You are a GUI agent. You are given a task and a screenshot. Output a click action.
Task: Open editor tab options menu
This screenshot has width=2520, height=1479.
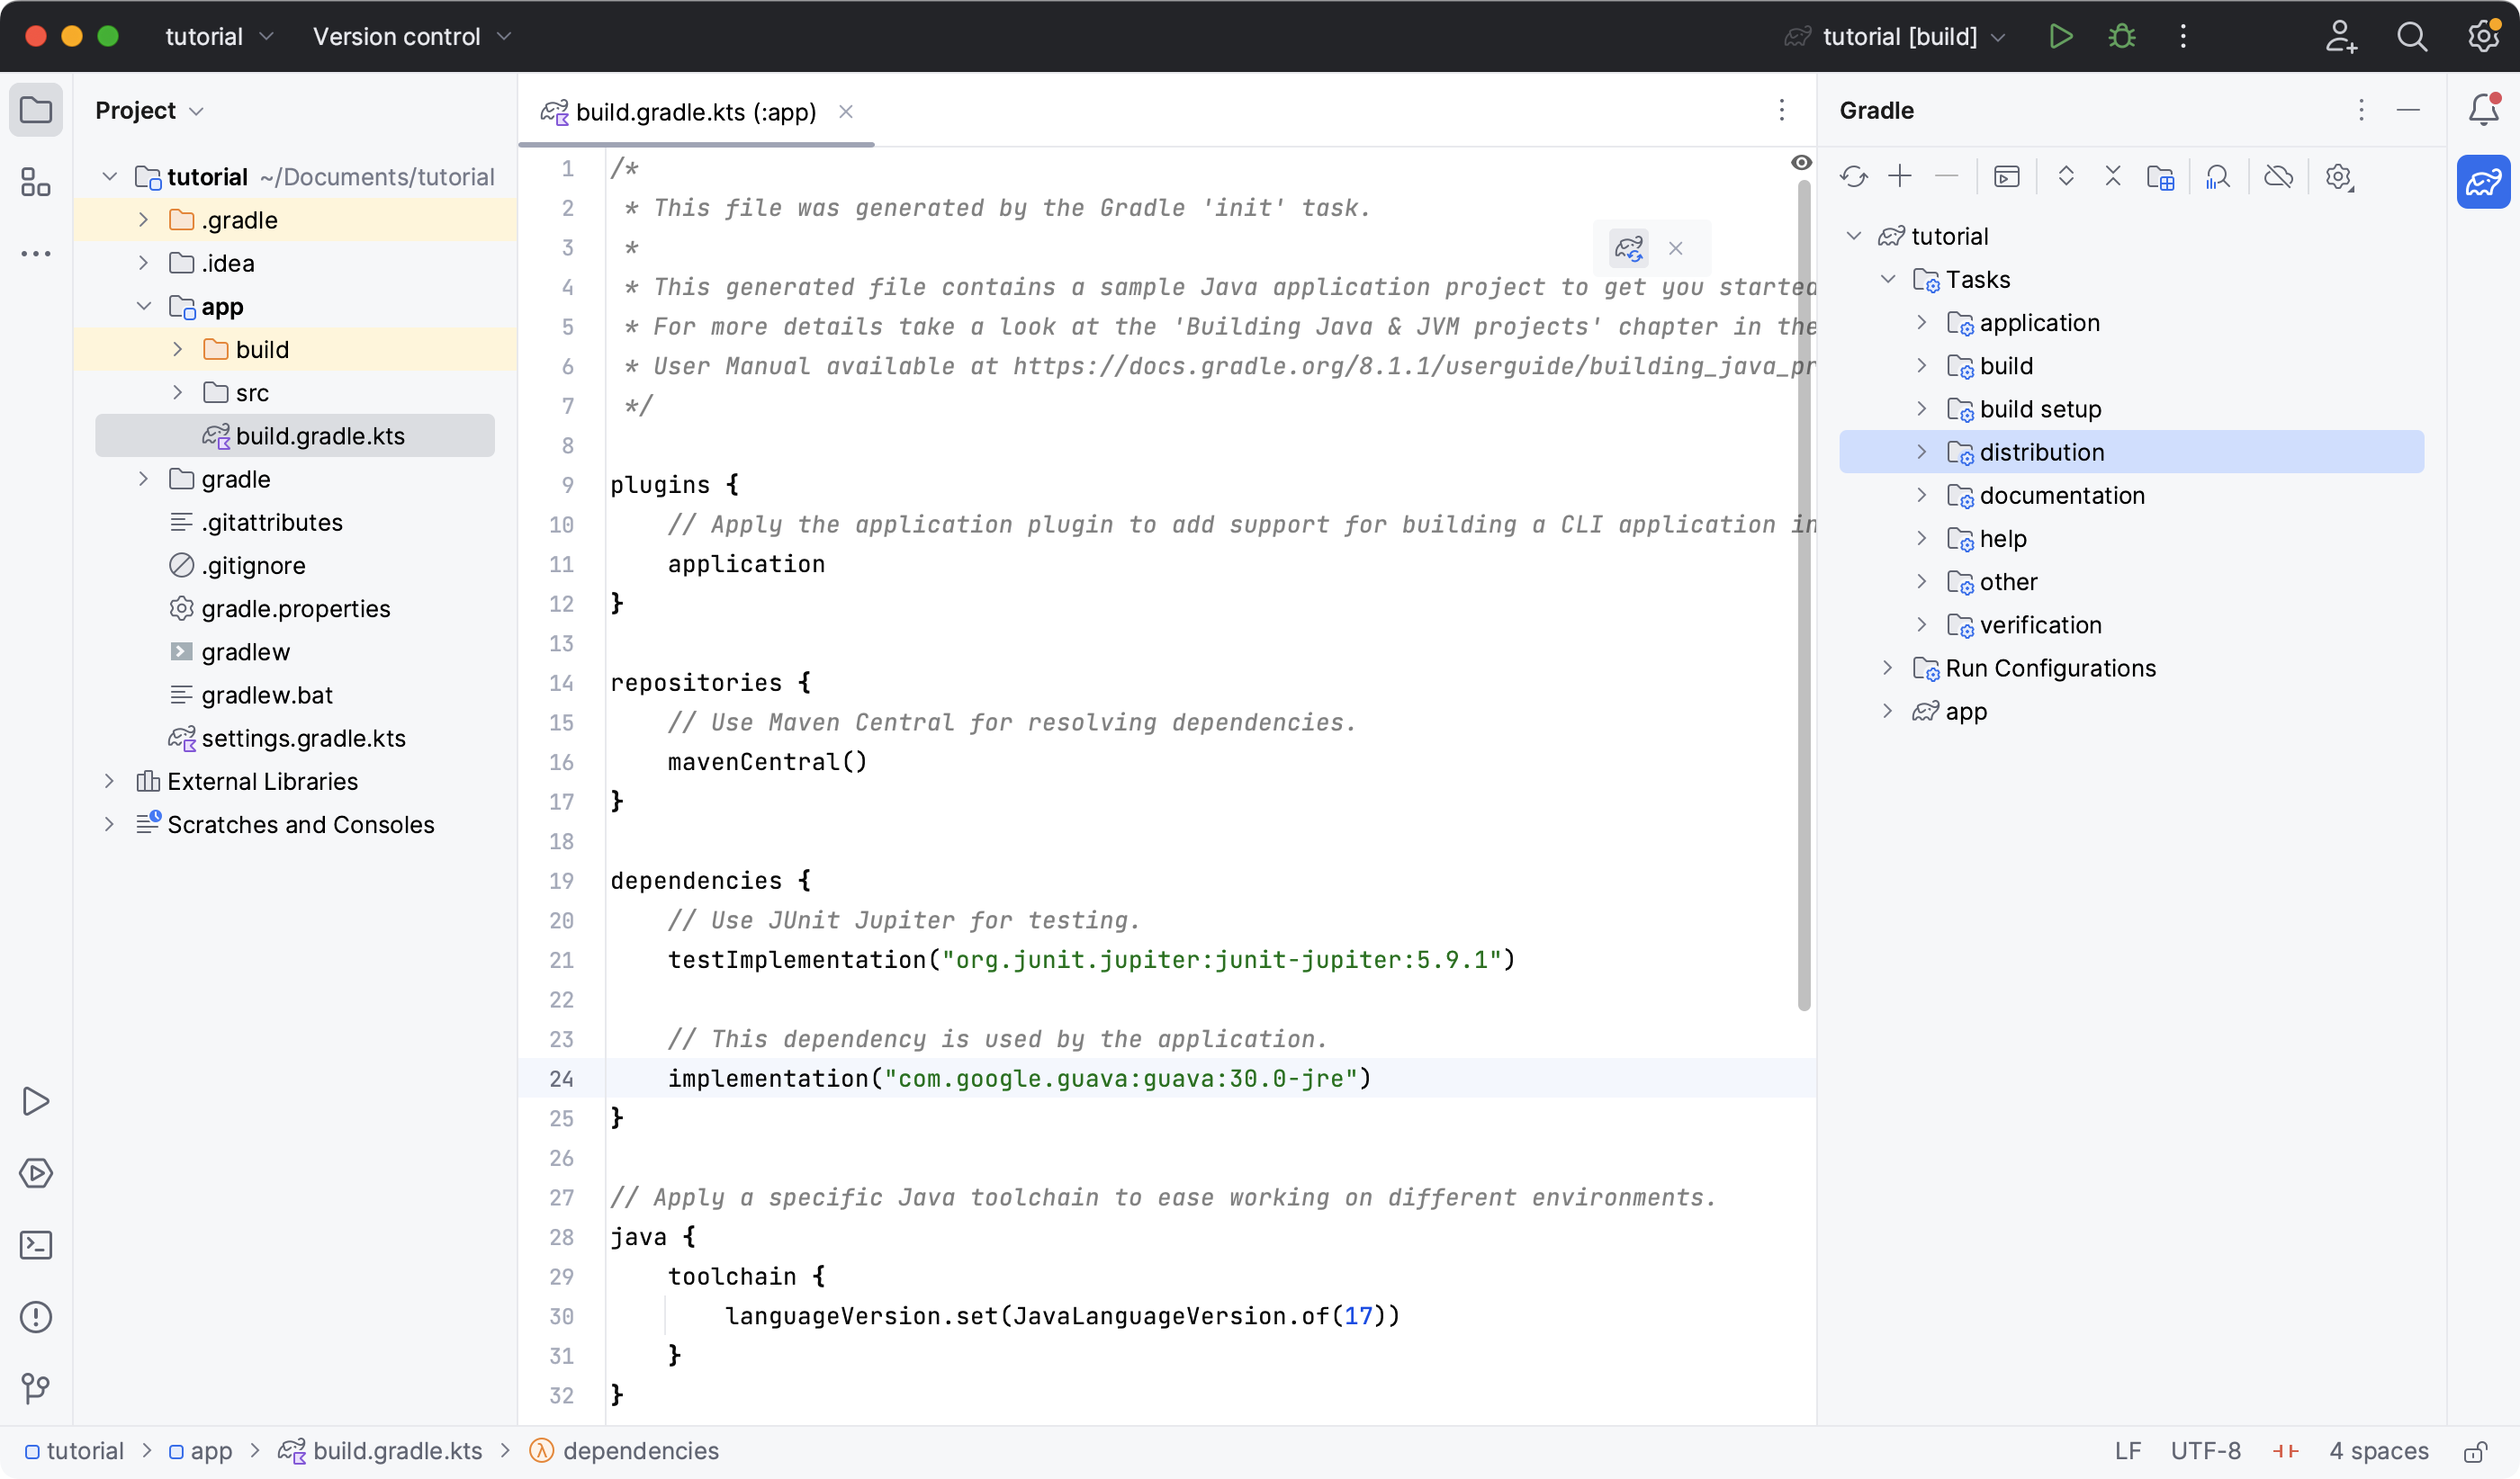click(x=1781, y=110)
